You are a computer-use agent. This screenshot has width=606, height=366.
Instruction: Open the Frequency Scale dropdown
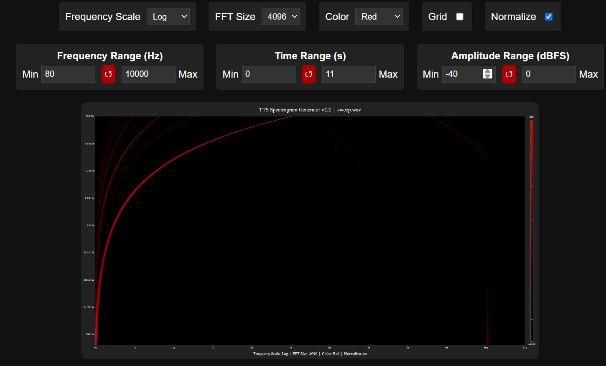point(168,17)
